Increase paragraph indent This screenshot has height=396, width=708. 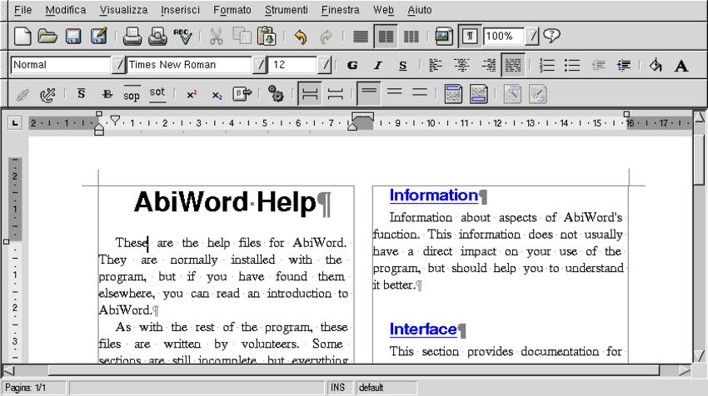[x=624, y=66]
